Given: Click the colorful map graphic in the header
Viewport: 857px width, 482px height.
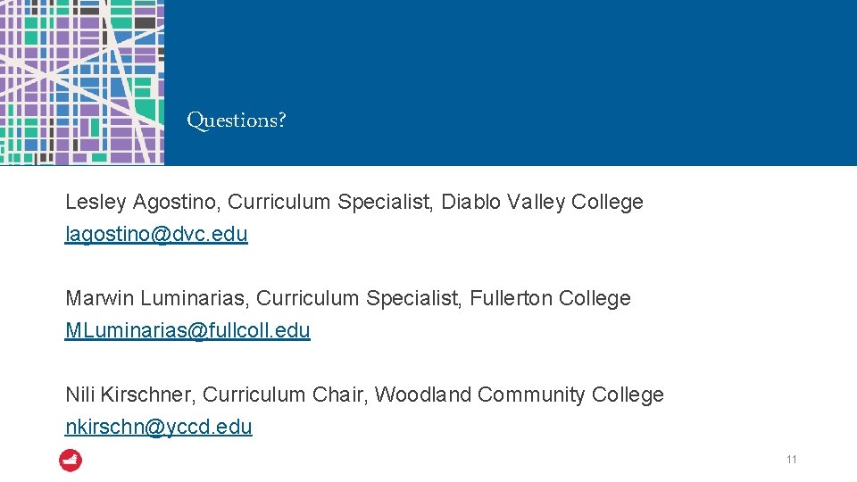Looking at the screenshot, I should pyautogui.click(x=82, y=82).
